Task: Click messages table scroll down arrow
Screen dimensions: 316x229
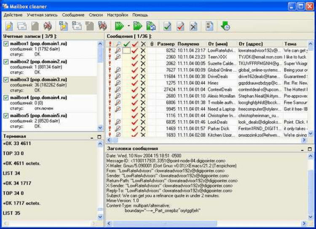Action: coord(311,133)
